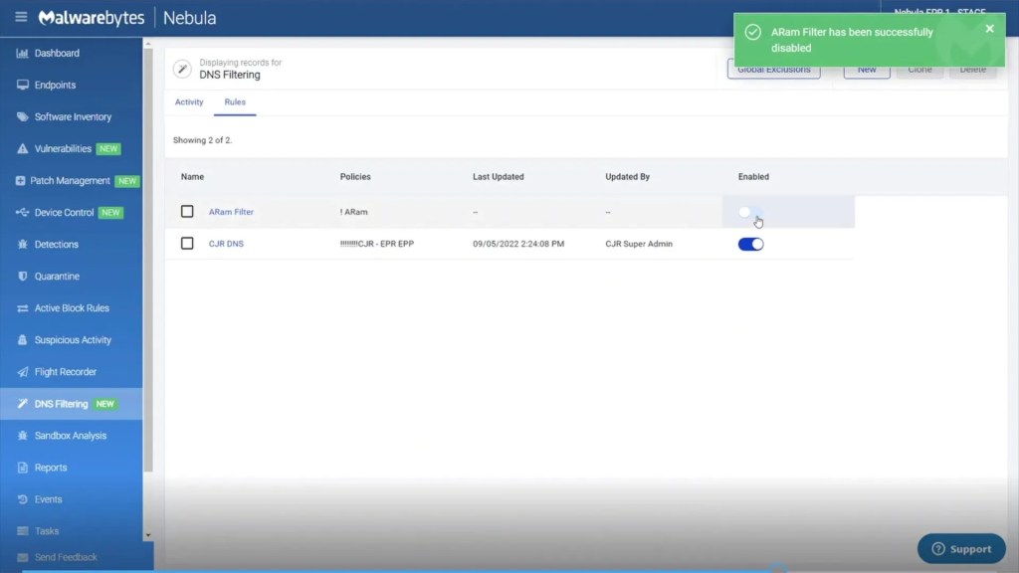Disable the CJR DNS rule toggle
The image size is (1019, 573).
[x=750, y=244]
